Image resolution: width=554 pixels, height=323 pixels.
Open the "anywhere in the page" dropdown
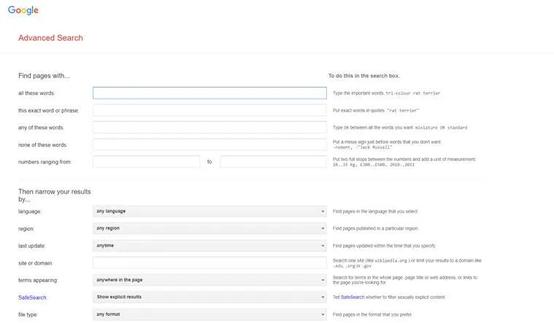[209, 280]
